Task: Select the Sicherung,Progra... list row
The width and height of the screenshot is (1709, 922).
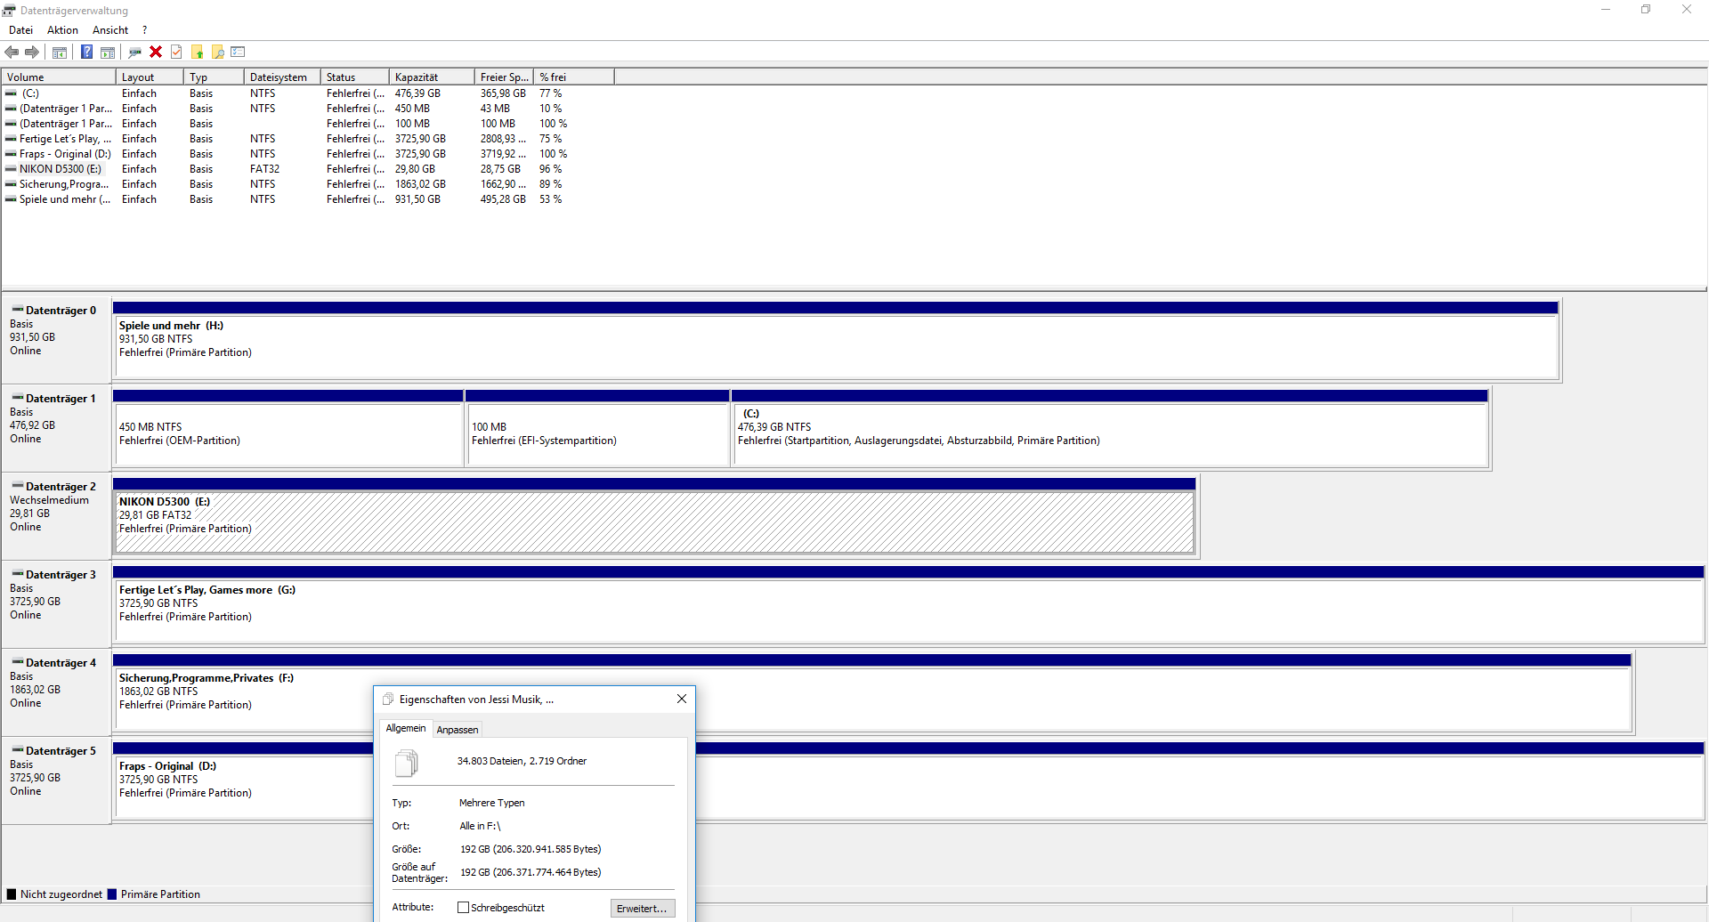Action: pyautogui.click(x=308, y=184)
